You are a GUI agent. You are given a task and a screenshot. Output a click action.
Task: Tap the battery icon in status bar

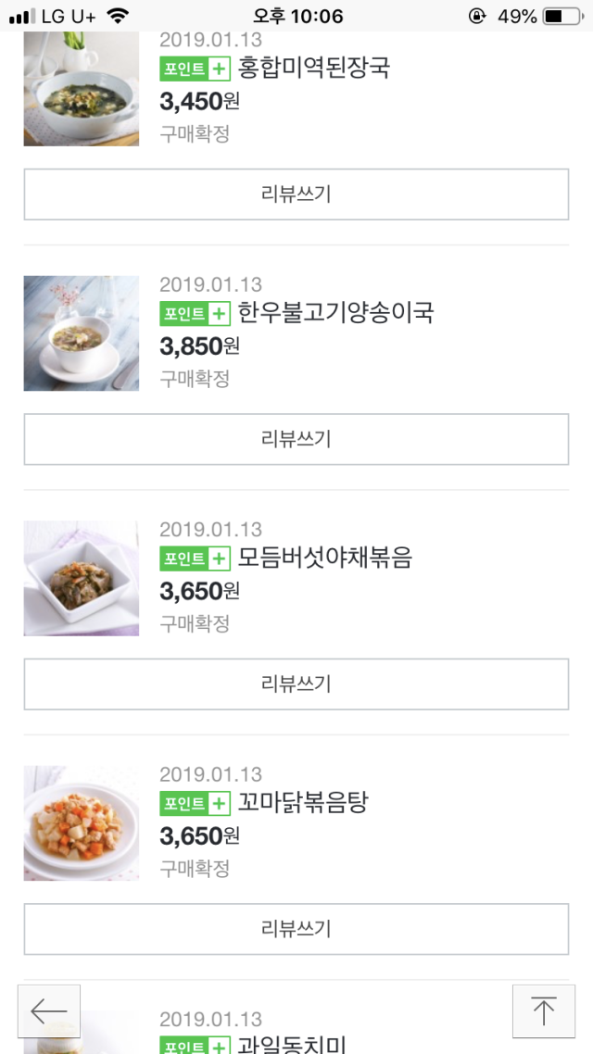(563, 16)
